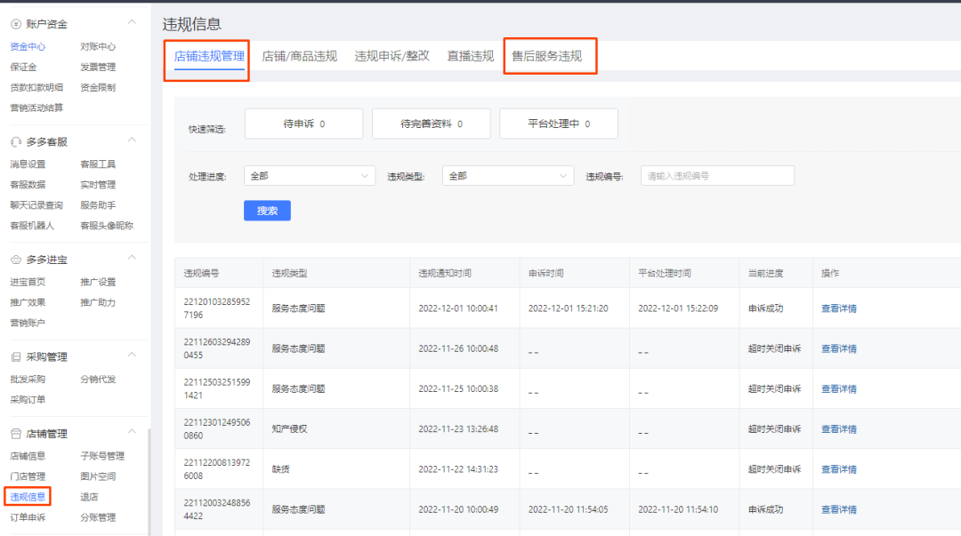This screenshot has height=536, width=961.
Task: Click the 账户资金 section icon
Action: [x=16, y=24]
